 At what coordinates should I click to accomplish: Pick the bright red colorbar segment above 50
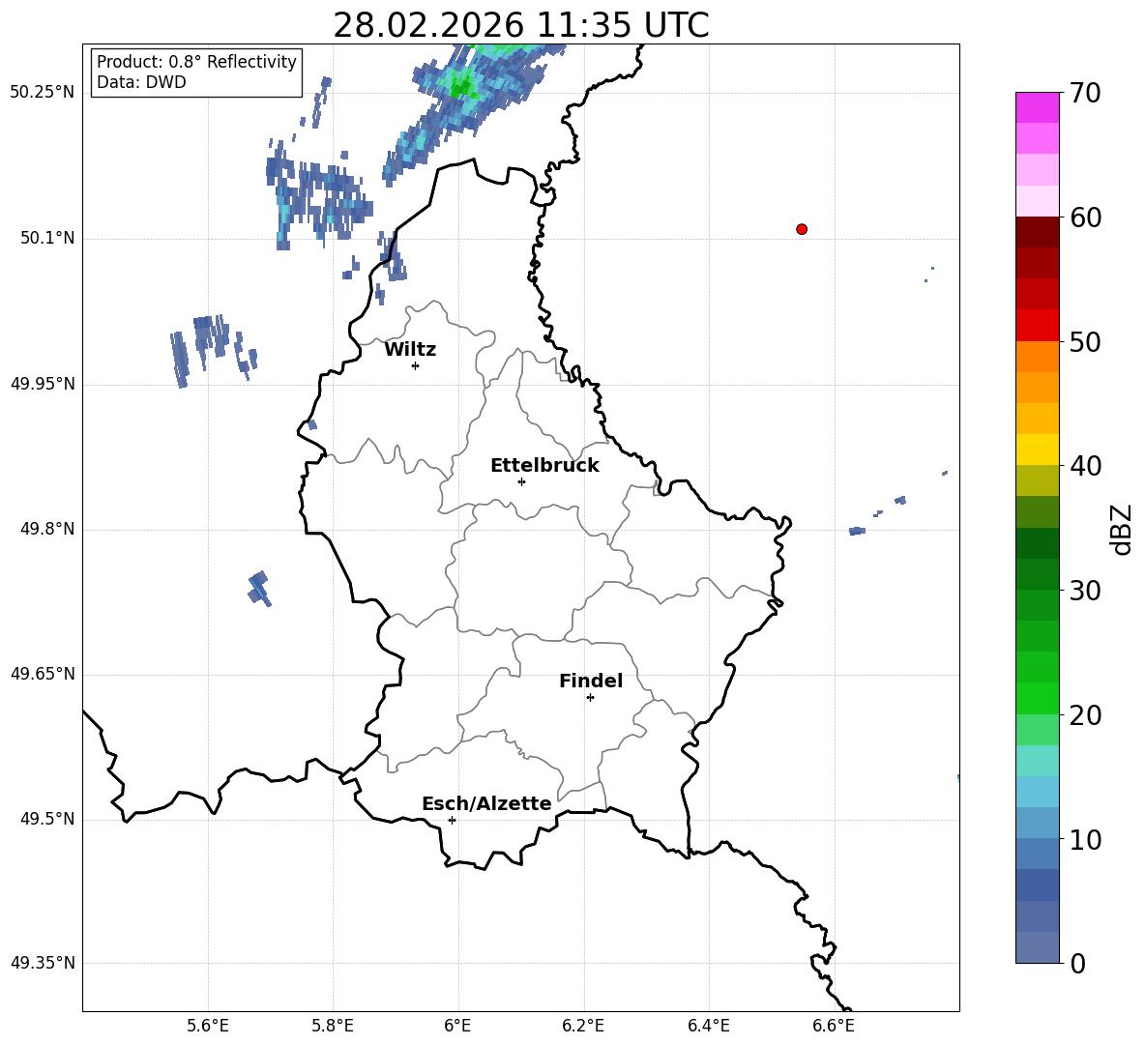point(1038,326)
